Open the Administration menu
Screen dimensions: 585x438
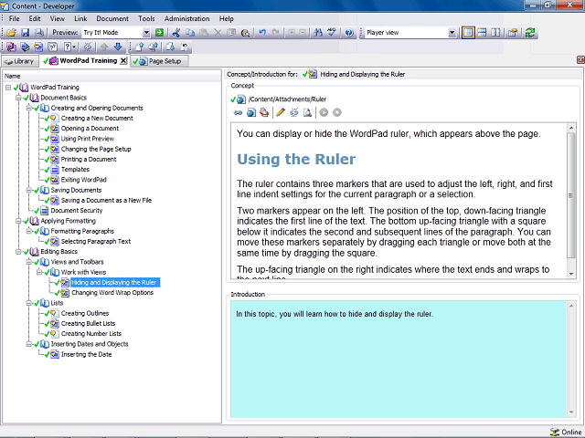pyautogui.click(x=186, y=18)
